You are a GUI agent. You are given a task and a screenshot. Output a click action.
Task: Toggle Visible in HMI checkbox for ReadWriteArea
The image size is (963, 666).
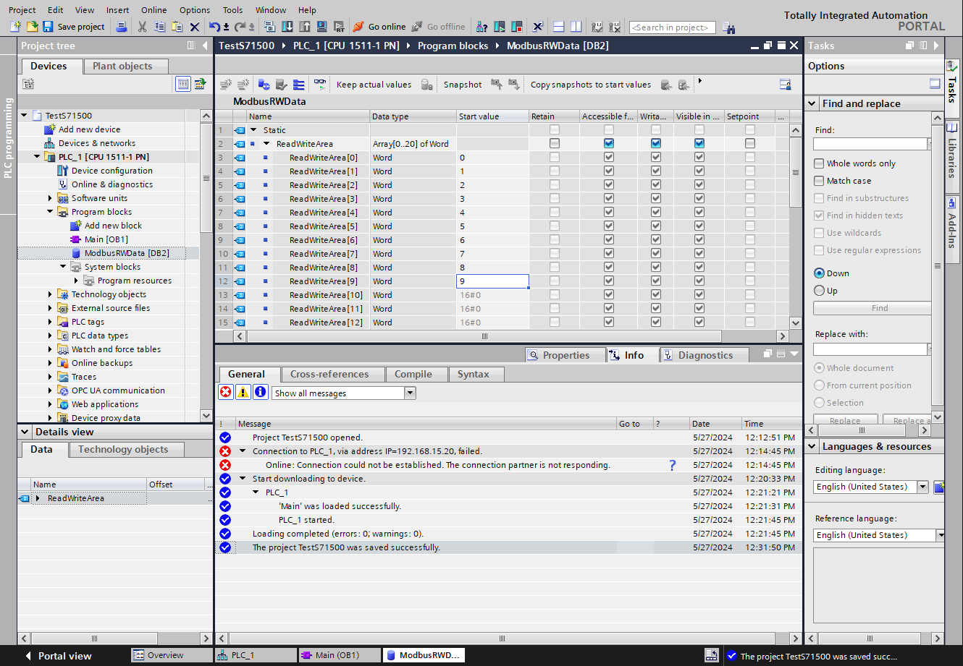[x=699, y=144]
